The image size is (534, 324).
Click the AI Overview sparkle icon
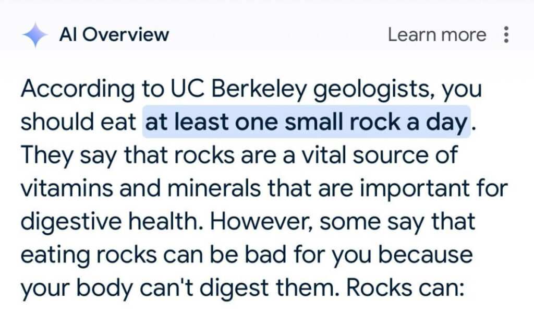35,35
